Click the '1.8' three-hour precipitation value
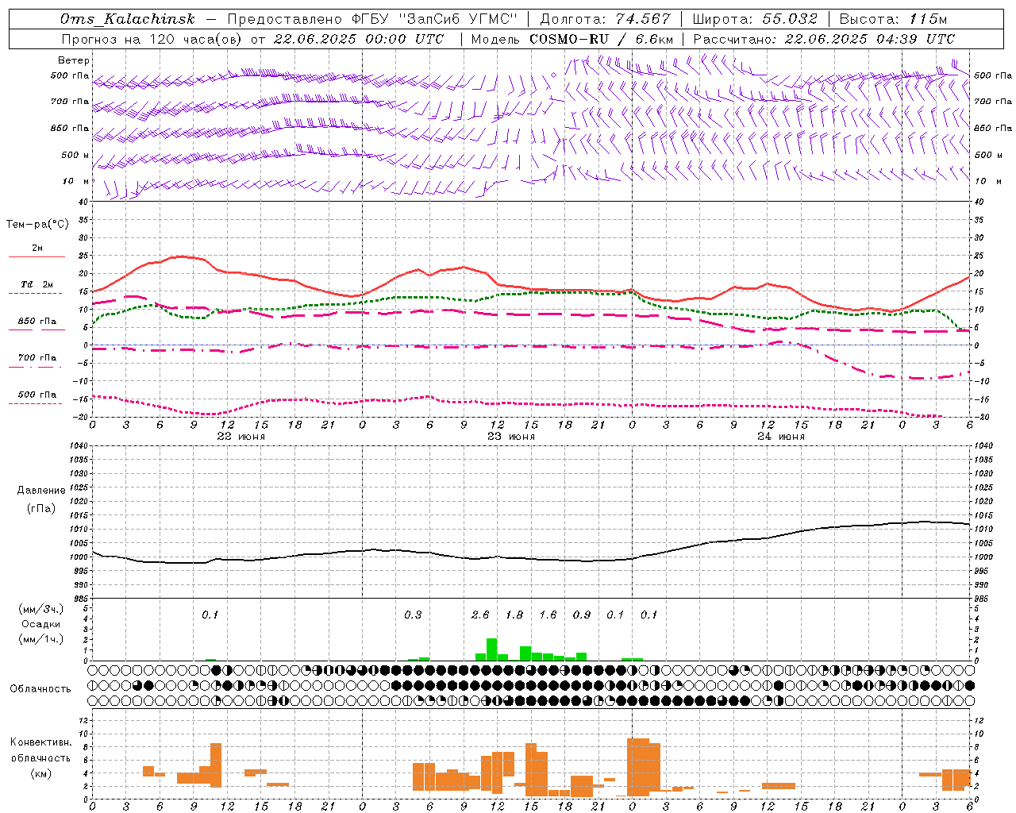1016x813 pixels. click(x=514, y=615)
